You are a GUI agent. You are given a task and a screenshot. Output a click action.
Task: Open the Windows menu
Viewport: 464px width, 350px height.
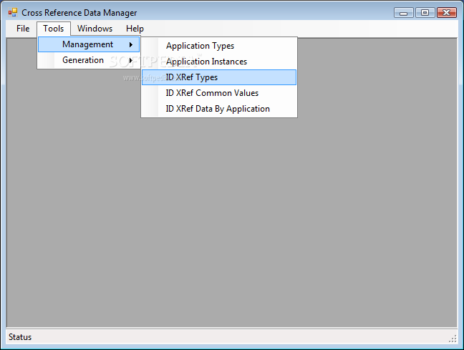[x=95, y=29]
